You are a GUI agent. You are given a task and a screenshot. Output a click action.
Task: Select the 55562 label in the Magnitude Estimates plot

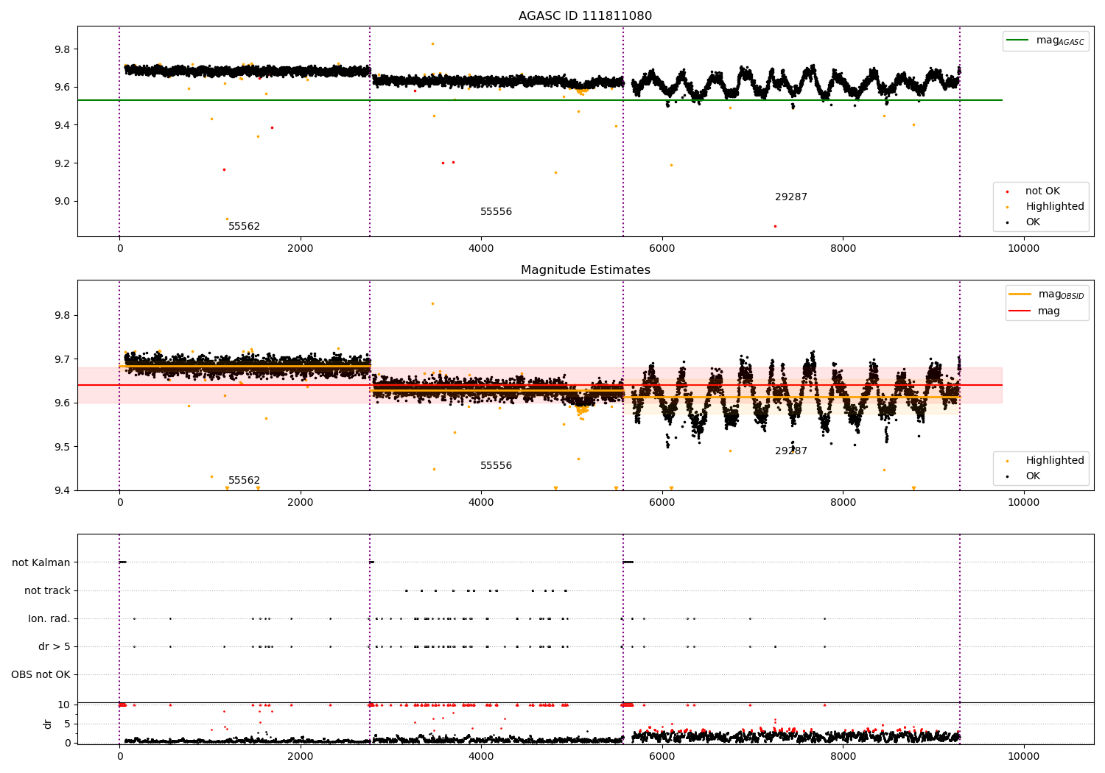(244, 481)
